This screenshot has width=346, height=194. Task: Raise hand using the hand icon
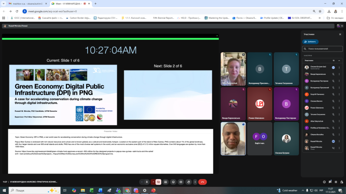coord(189,182)
